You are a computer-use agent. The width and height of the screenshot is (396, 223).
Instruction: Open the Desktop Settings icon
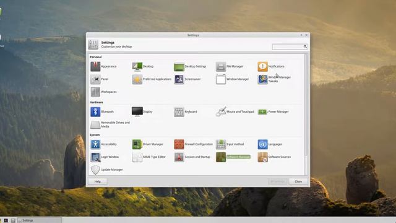(x=179, y=66)
